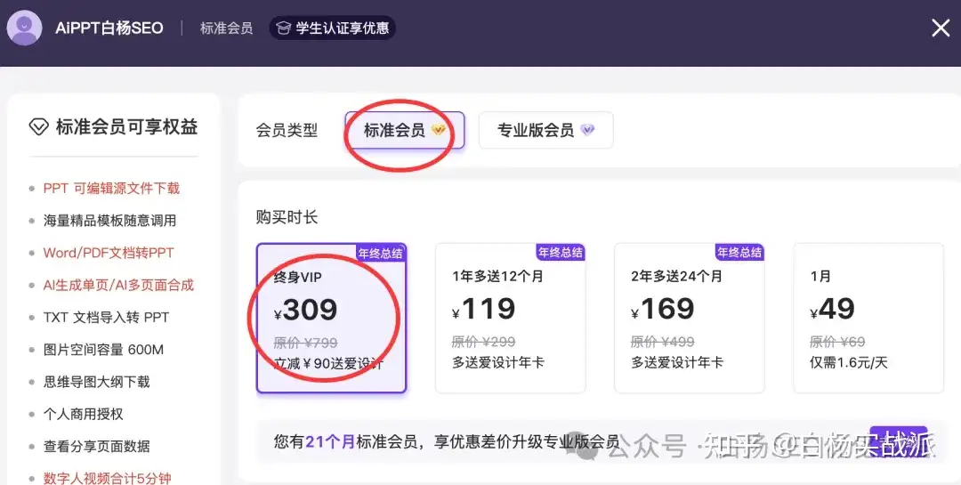Switch to 专业版会员 membership tab

click(x=545, y=130)
